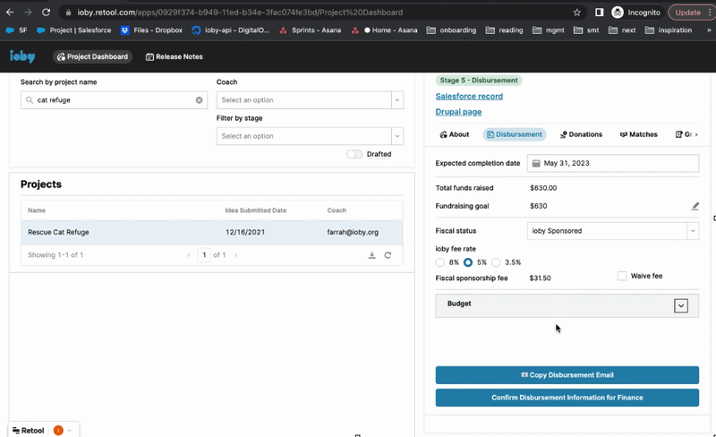Open the SF bookmark

tap(16, 30)
